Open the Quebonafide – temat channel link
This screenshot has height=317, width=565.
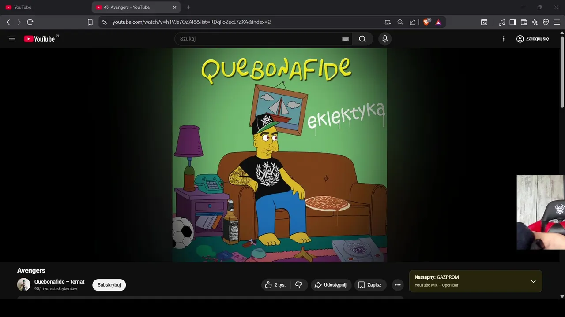click(59, 282)
